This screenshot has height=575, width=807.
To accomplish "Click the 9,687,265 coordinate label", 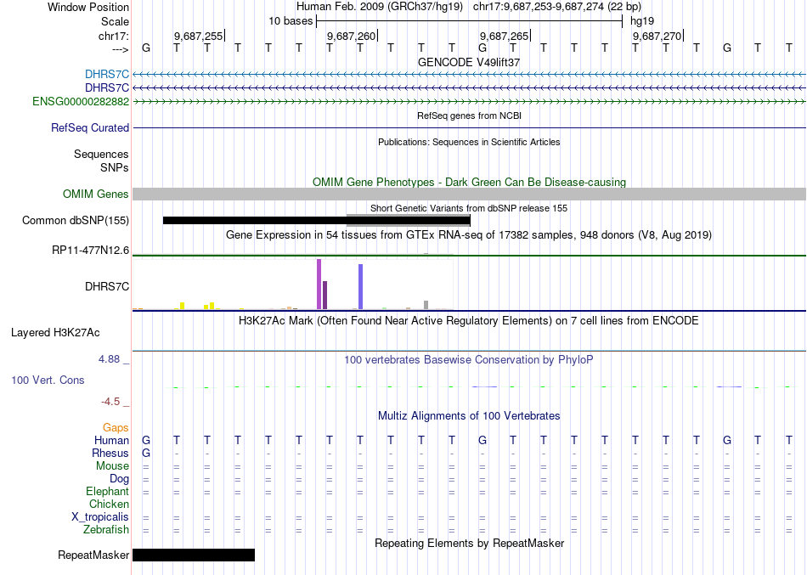I will click(x=504, y=36).
